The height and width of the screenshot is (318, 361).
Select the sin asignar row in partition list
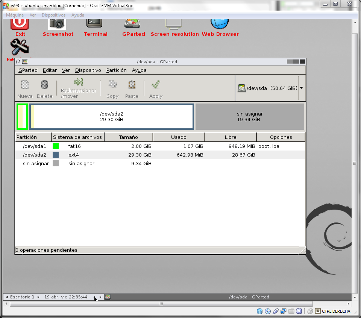(160, 164)
